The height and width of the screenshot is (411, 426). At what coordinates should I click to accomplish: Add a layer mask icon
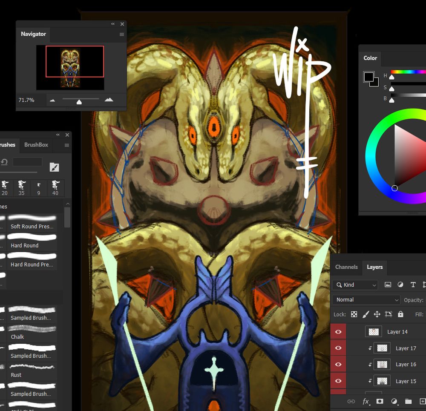[380, 401]
